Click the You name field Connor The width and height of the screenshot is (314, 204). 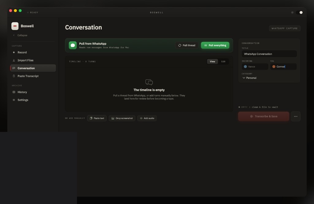pos(283,67)
